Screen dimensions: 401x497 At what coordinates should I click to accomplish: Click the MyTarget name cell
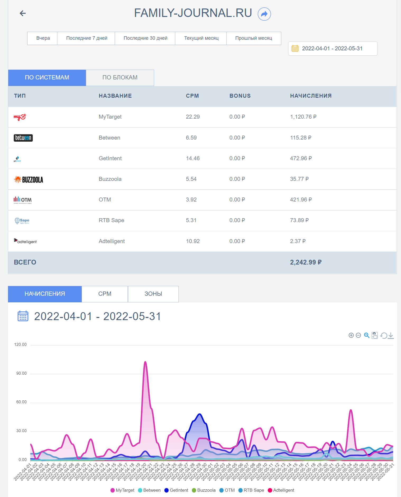point(110,117)
